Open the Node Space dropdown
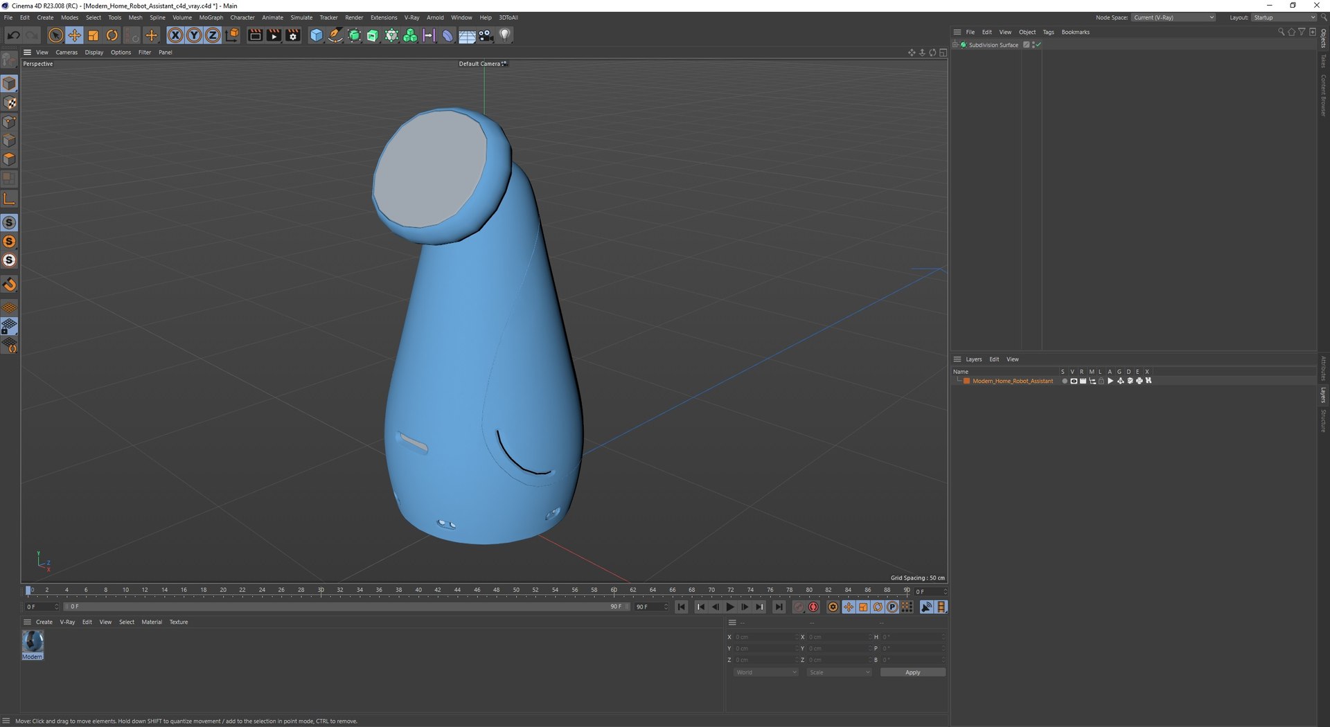1330x727 pixels. pos(1174,17)
